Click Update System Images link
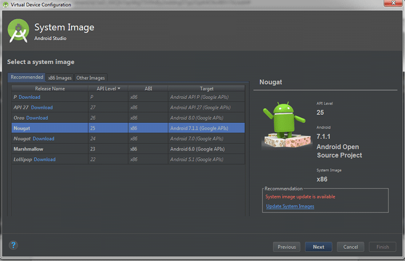Viewport: 405px width, 261px height. tap(290, 206)
